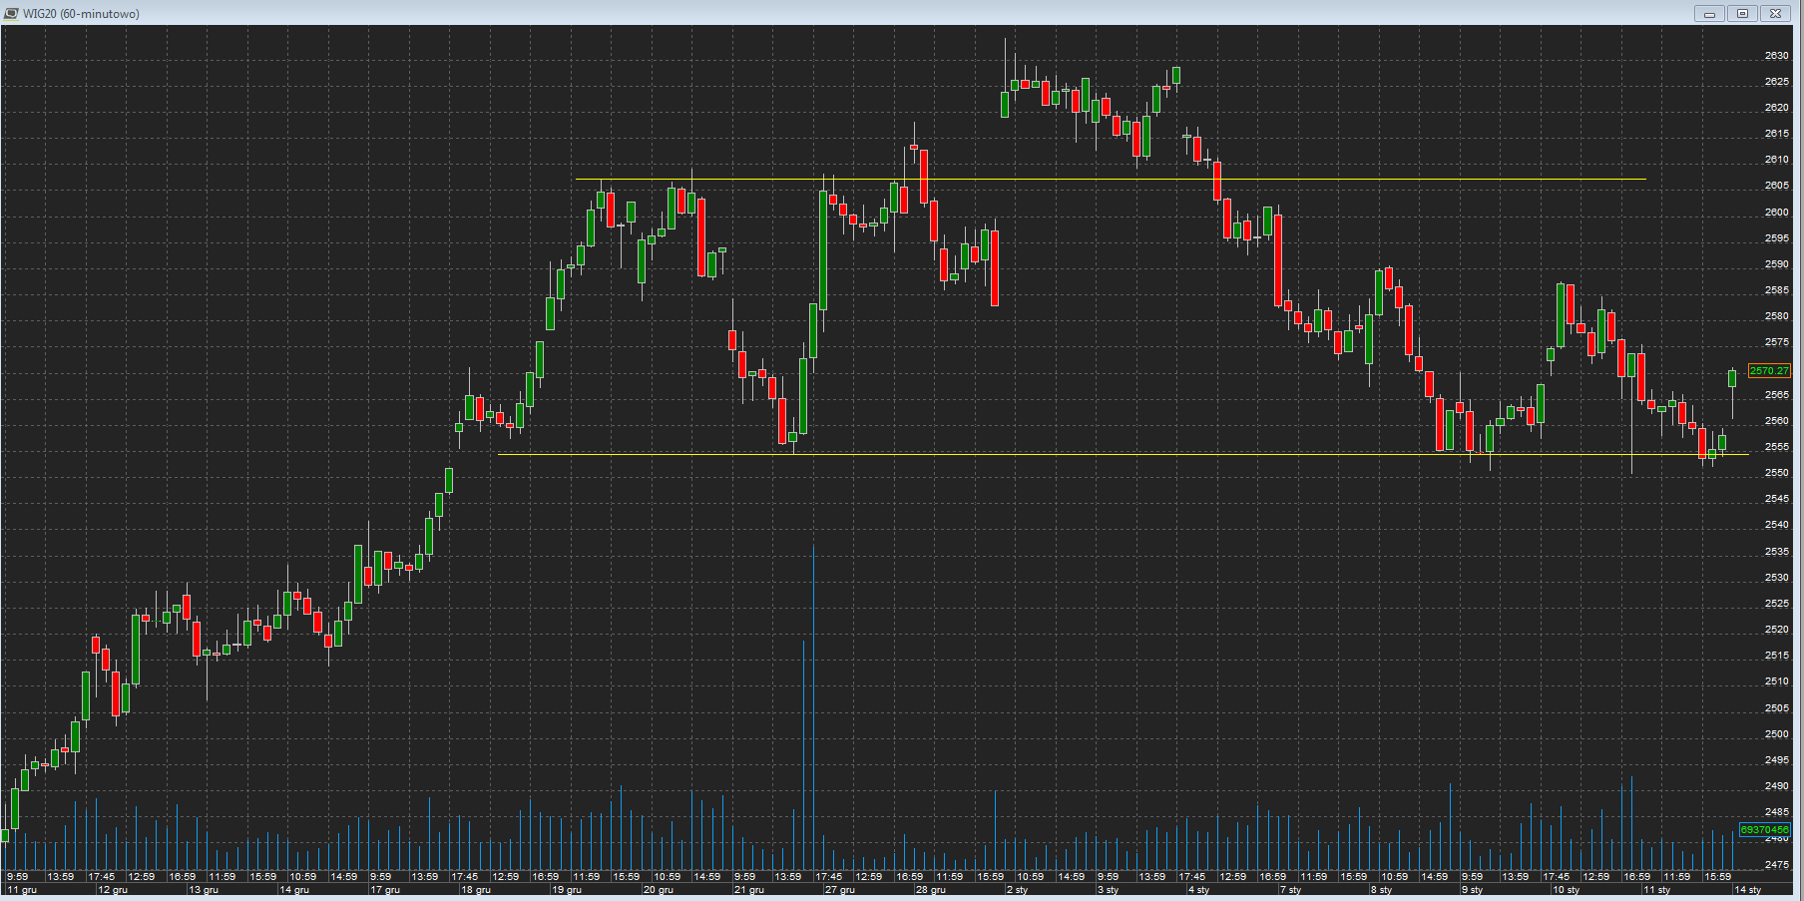
Task: Maximize the WIG20 chart window
Action: click(1742, 13)
